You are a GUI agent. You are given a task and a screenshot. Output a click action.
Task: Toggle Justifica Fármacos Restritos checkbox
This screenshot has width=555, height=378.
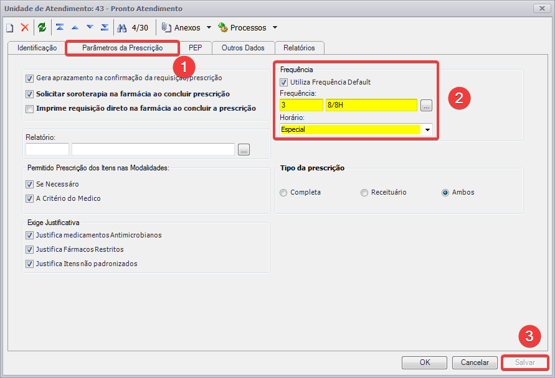click(x=30, y=250)
